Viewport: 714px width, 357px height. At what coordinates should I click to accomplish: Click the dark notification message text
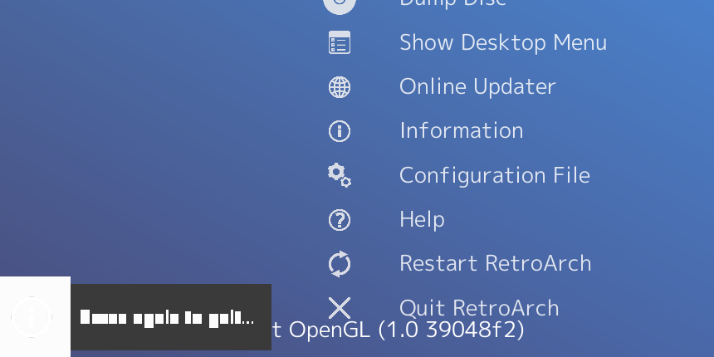click(167, 317)
